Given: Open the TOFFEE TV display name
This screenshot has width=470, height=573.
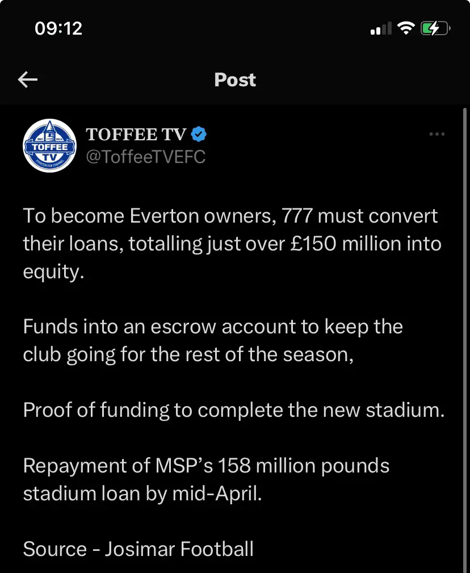Looking at the screenshot, I should pyautogui.click(x=137, y=134).
